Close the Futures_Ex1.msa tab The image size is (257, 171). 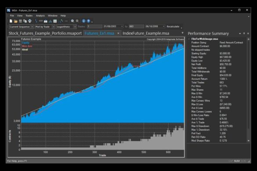point(118,33)
